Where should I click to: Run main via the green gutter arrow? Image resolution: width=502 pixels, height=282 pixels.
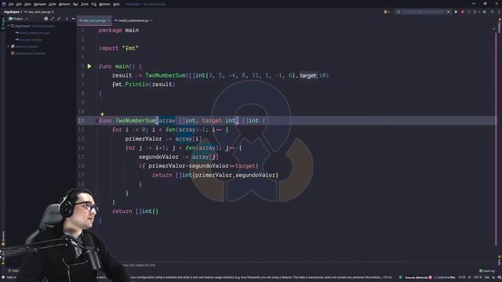click(x=89, y=66)
